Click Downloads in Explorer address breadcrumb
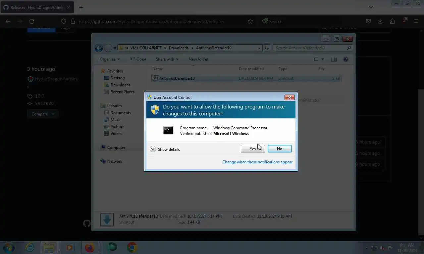The height and width of the screenshot is (254, 424). point(179,48)
